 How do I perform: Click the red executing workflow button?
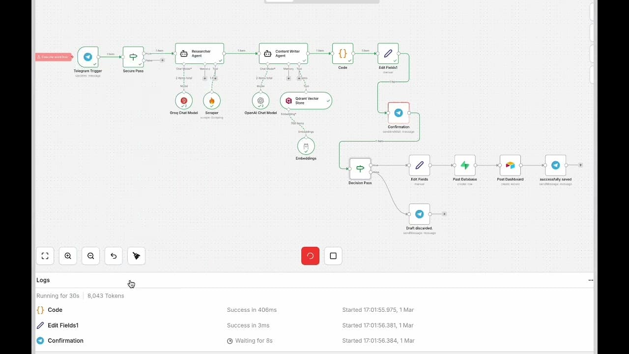pyautogui.click(x=310, y=256)
